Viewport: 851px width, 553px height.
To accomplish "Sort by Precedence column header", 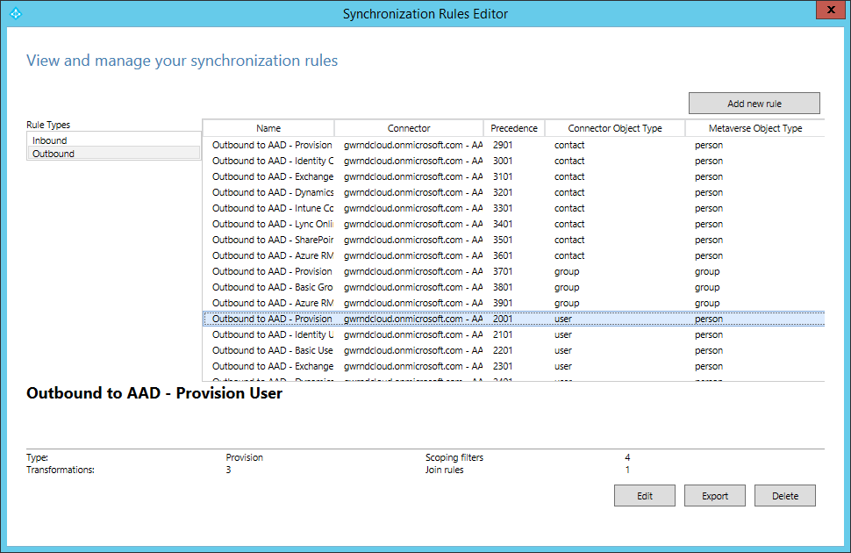I will click(514, 128).
